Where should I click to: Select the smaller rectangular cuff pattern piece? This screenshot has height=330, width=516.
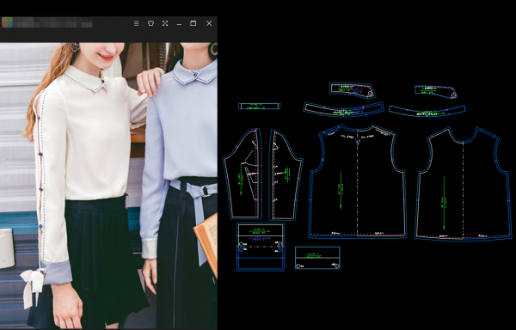point(317,258)
